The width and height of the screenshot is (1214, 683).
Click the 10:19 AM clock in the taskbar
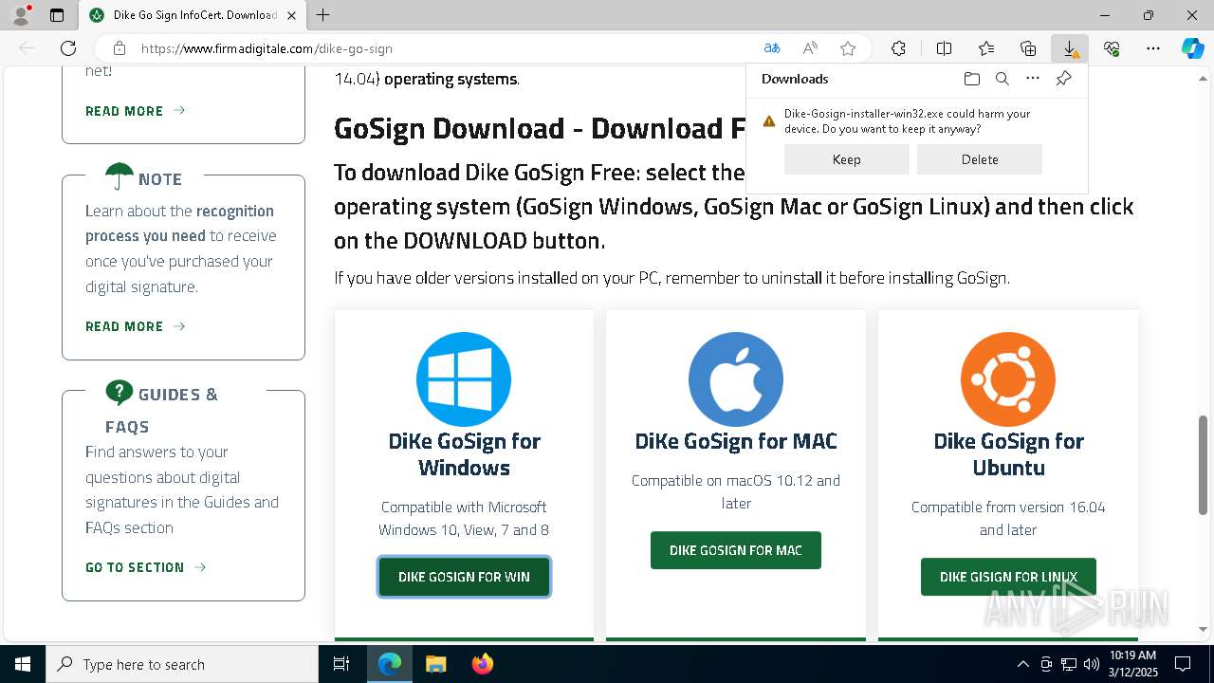tap(1132, 664)
